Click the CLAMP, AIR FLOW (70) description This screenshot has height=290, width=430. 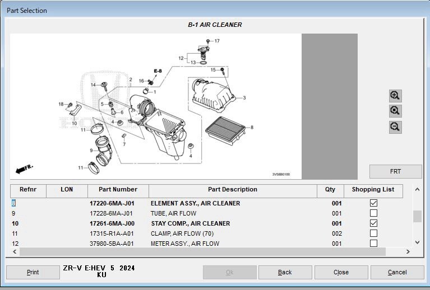pos(182,233)
